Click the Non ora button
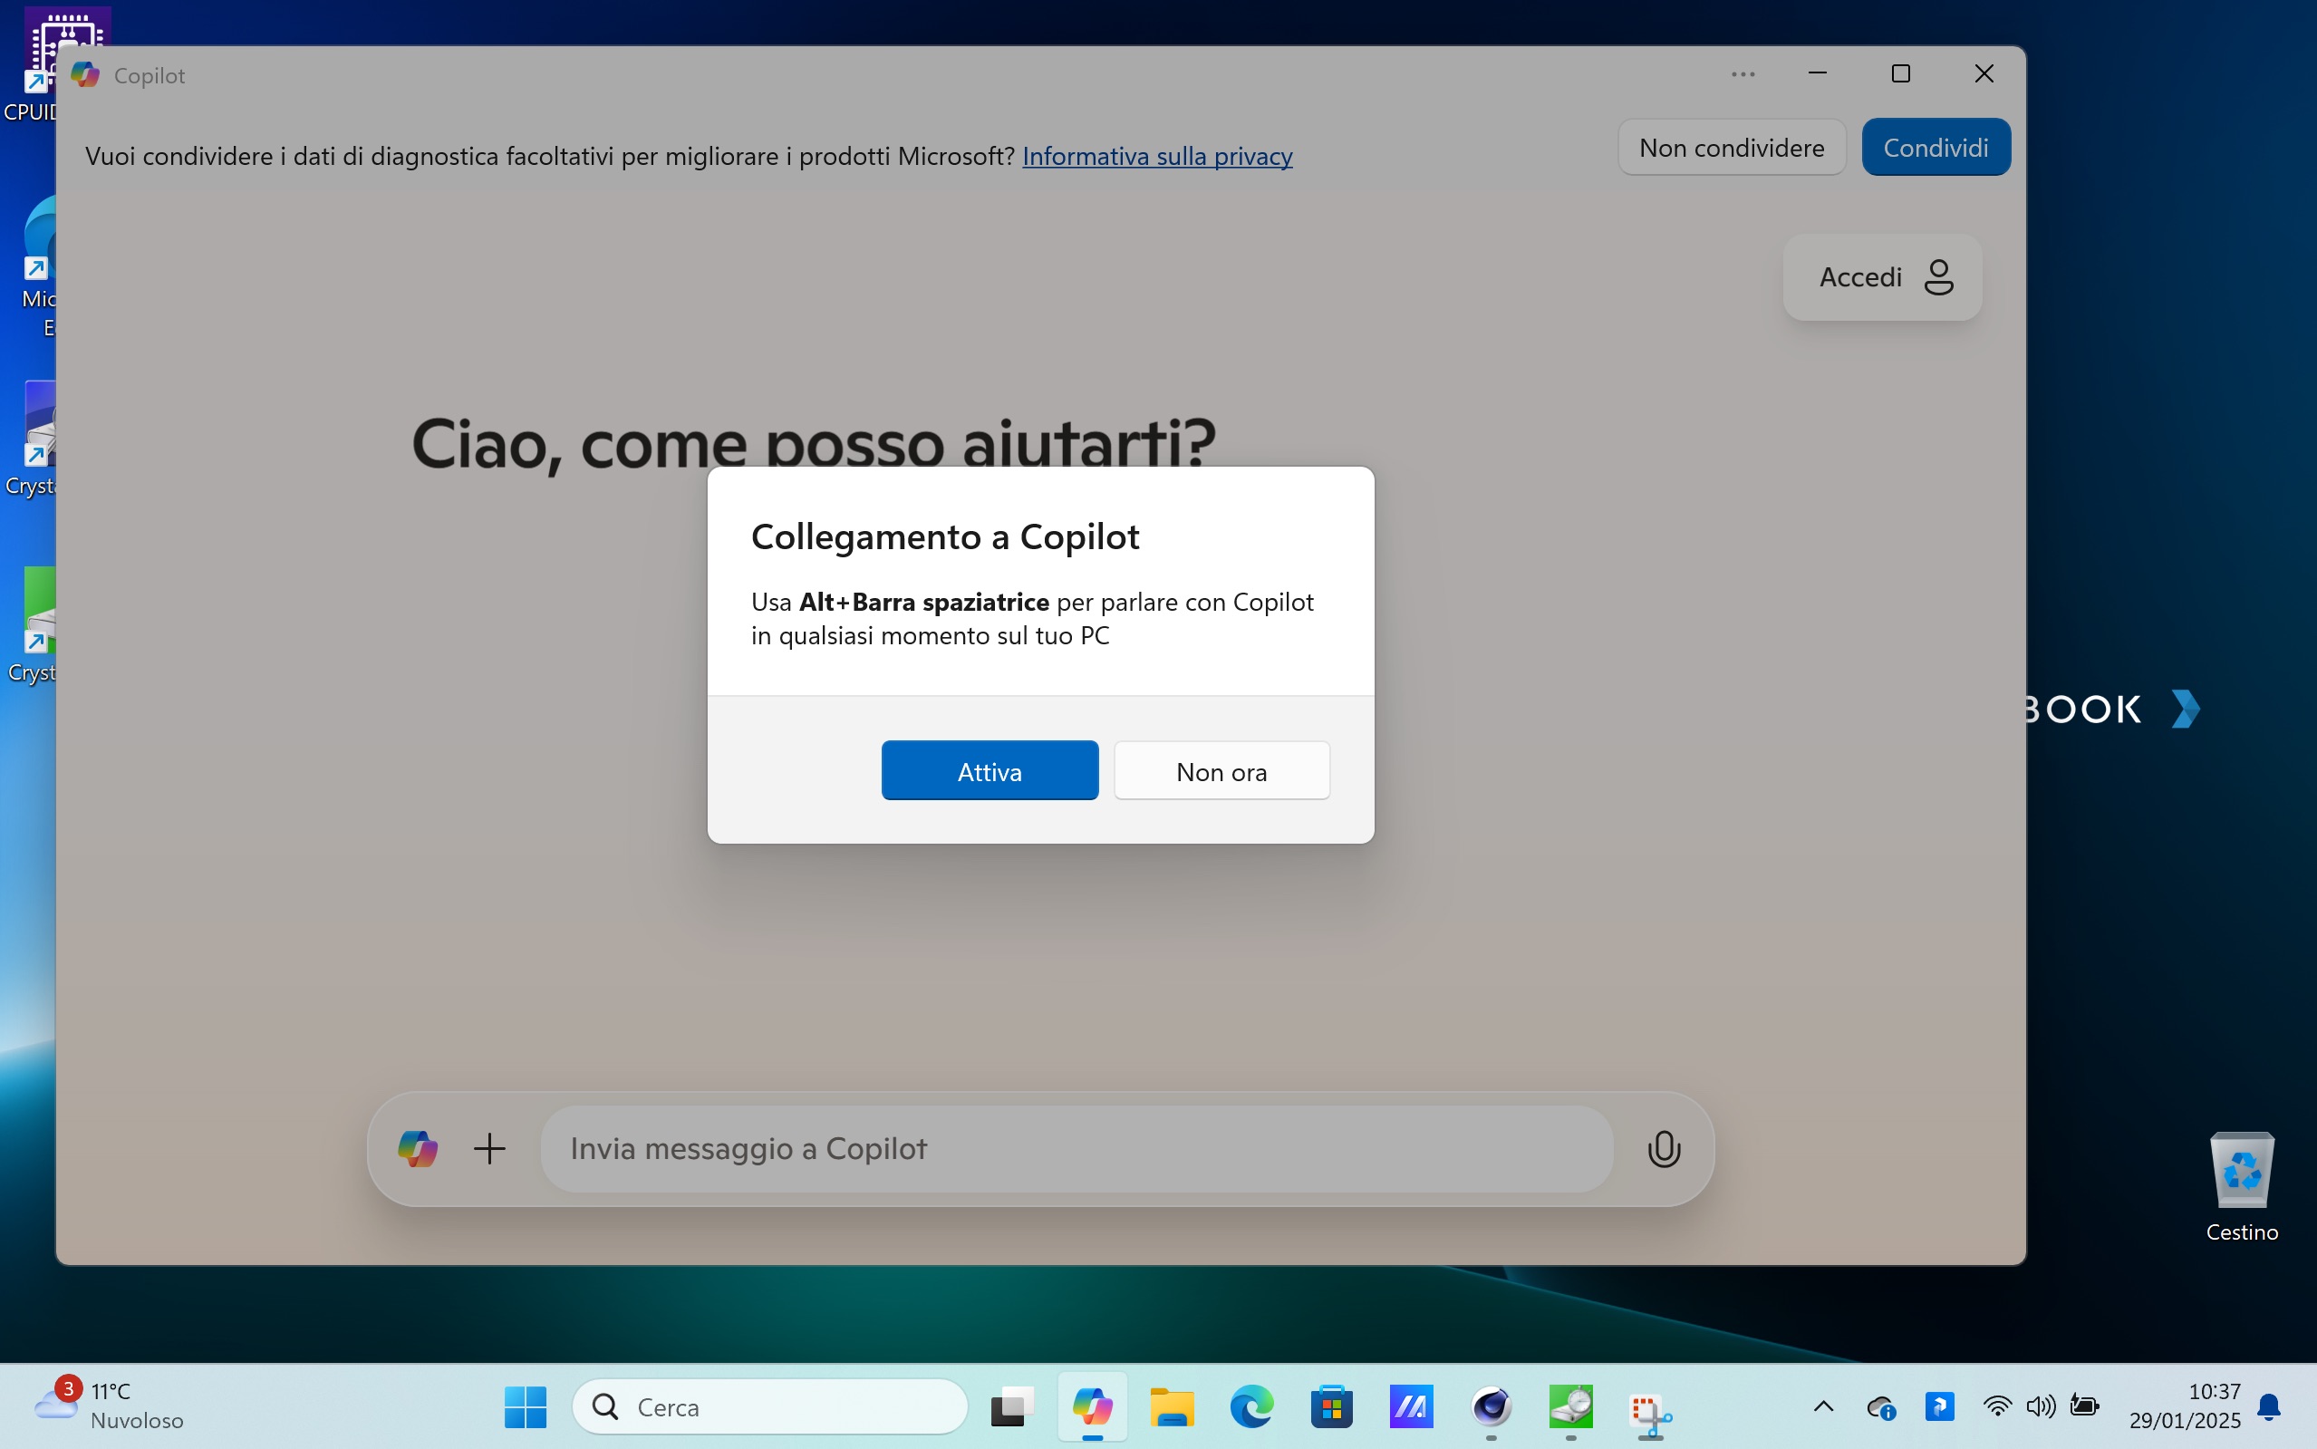2317x1449 pixels. pos(1221,770)
